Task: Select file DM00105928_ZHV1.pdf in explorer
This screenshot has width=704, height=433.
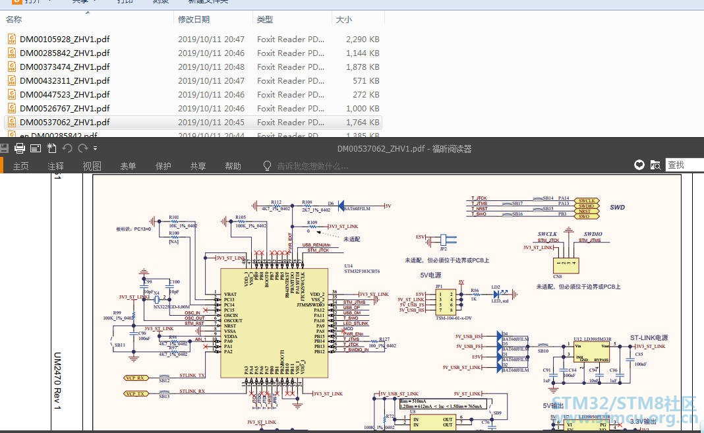Action: tap(65, 39)
